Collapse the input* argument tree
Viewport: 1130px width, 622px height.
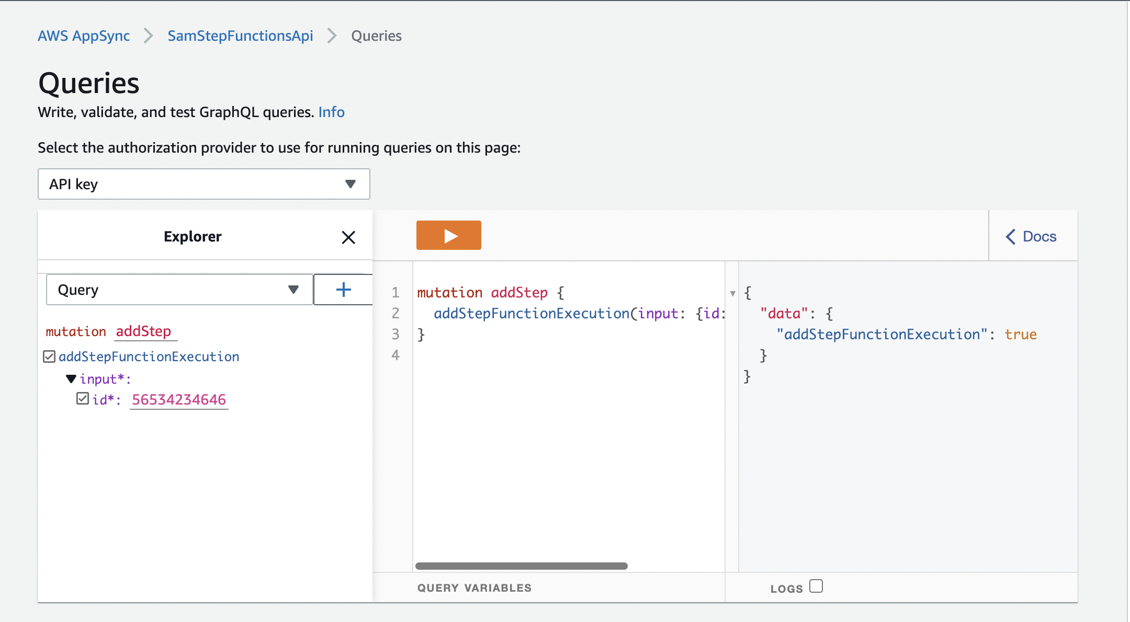click(71, 378)
